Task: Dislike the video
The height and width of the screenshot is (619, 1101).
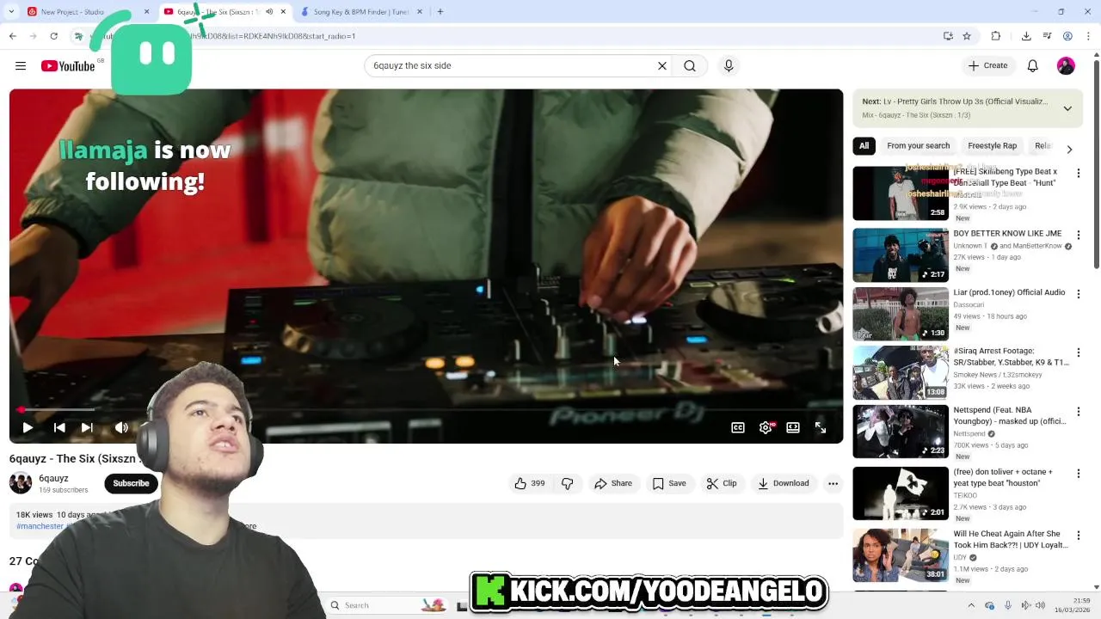Action: point(567,483)
